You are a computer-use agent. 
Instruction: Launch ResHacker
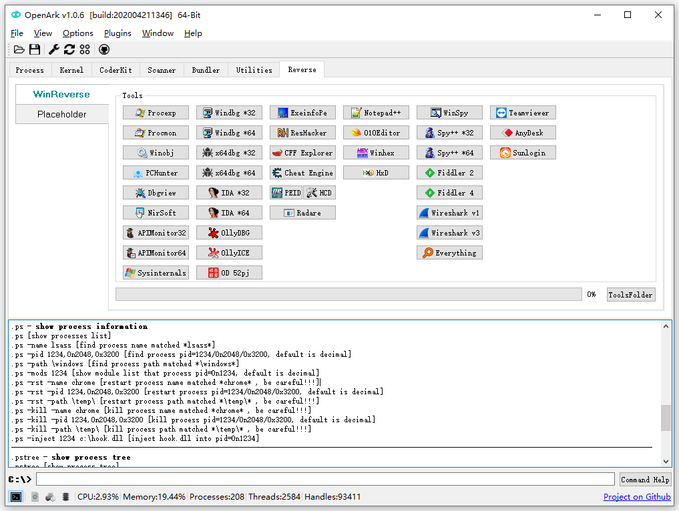[302, 133]
